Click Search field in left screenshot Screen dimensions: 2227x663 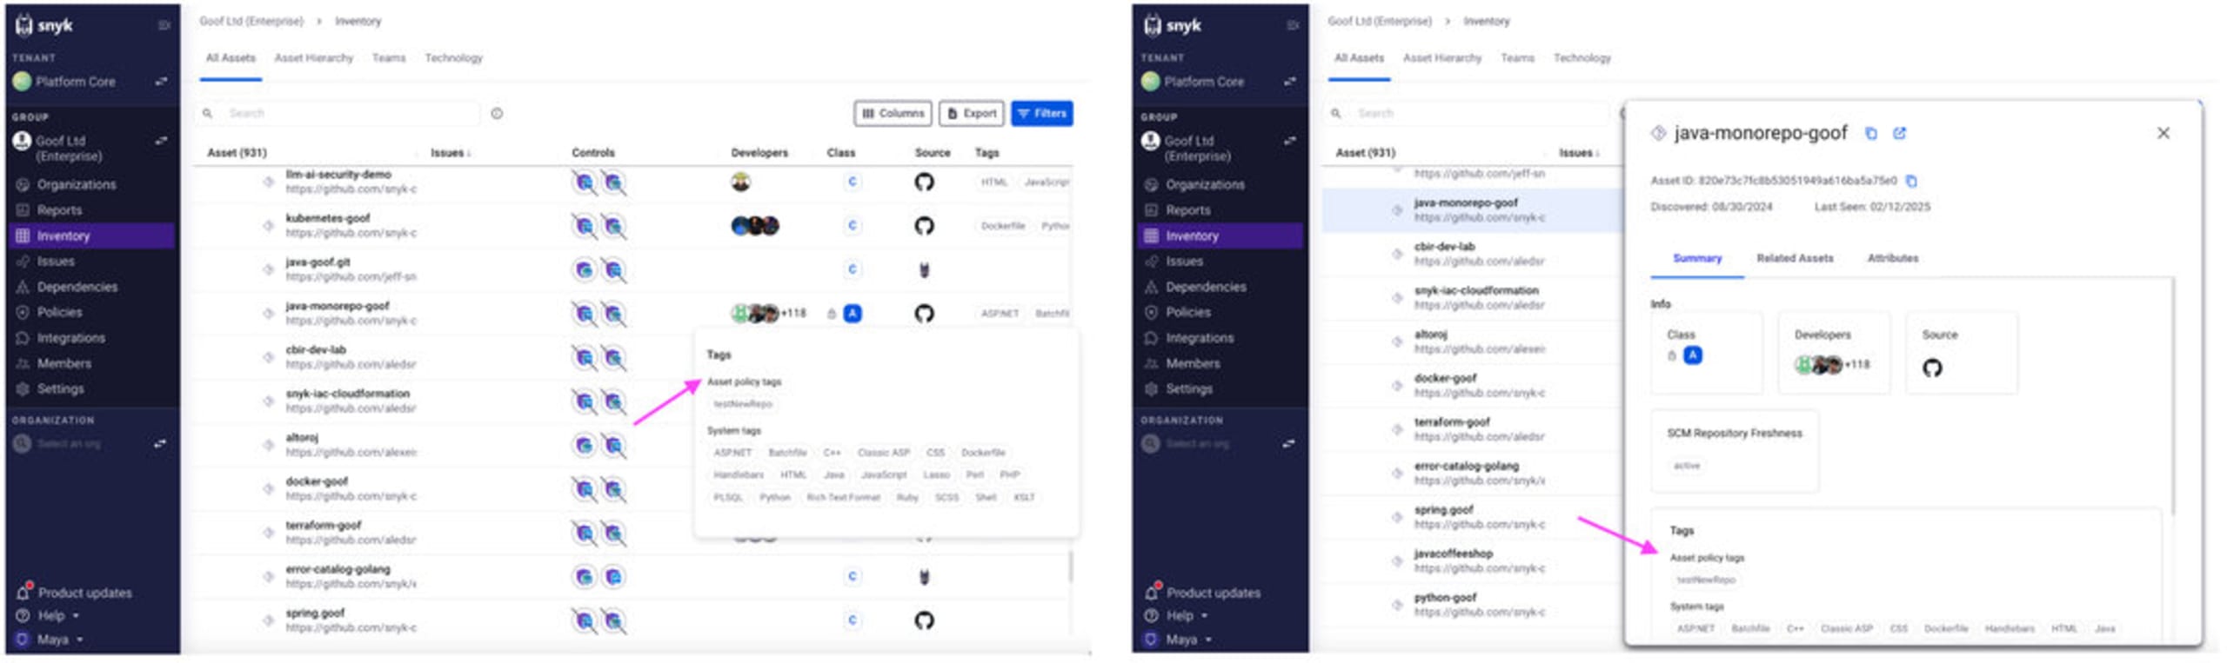339,114
